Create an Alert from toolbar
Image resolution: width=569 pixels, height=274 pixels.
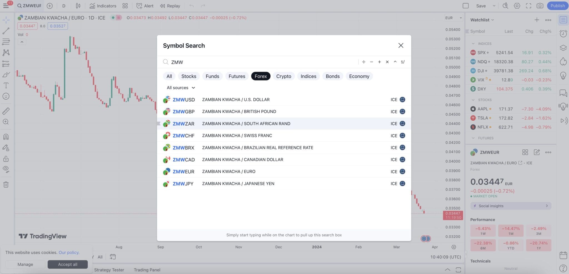144,6
